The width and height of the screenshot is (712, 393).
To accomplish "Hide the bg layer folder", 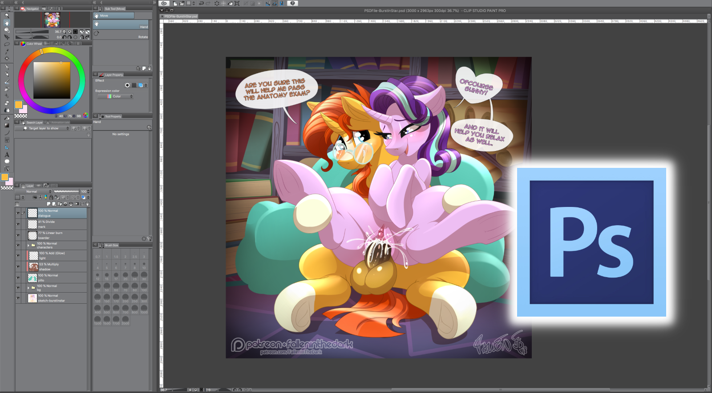I will pos(18,288).
